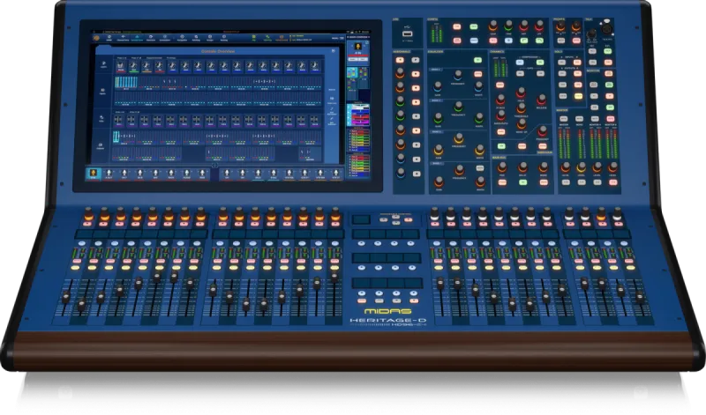706x415 pixels.
Task: Toggle the green Equaliser ON button
Action: coord(477,59)
